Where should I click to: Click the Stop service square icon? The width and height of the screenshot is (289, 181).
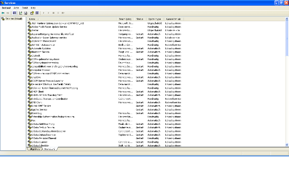(x=53, y=13)
